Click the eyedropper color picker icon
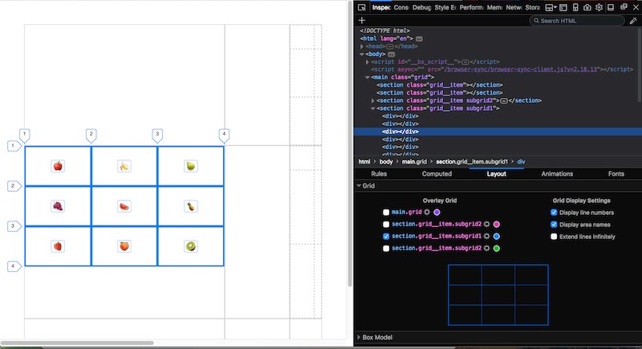Image resolution: width=642 pixels, height=349 pixels. pyautogui.click(x=633, y=20)
